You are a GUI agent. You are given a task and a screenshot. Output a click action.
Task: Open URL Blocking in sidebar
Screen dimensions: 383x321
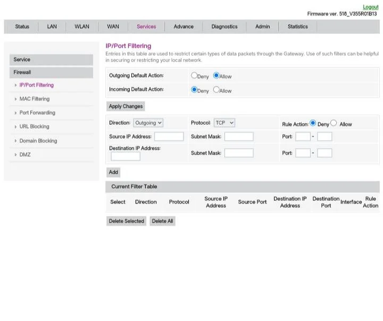click(34, 126)
